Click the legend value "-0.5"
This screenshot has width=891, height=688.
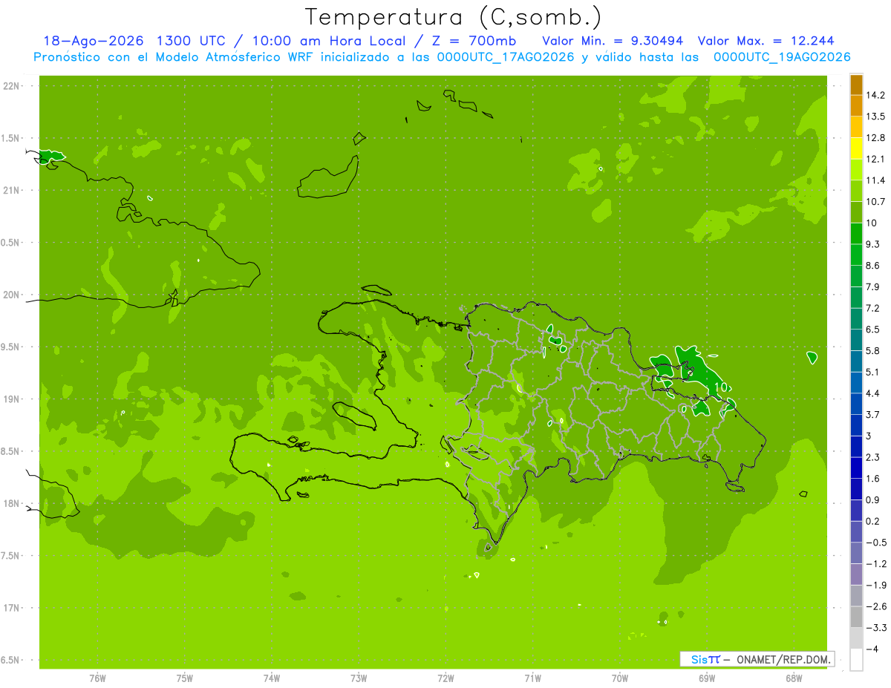pos(875,543)
